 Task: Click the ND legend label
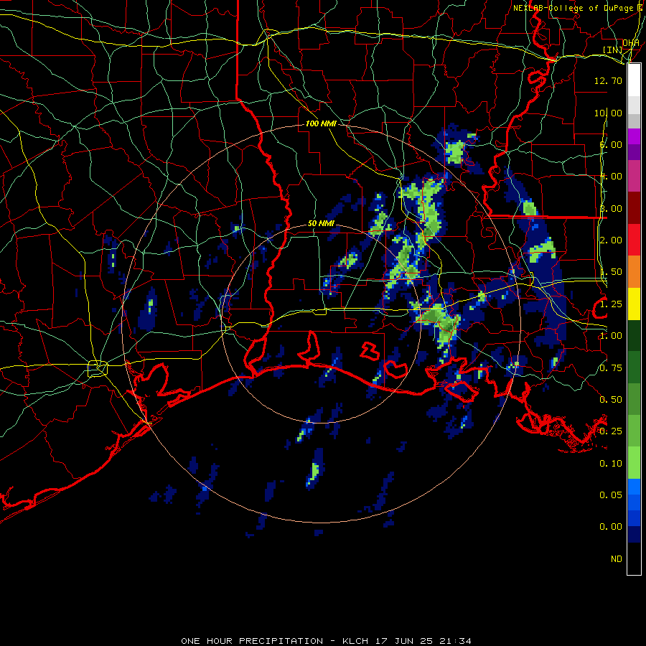pyautogui.click(x=617, y=559)
